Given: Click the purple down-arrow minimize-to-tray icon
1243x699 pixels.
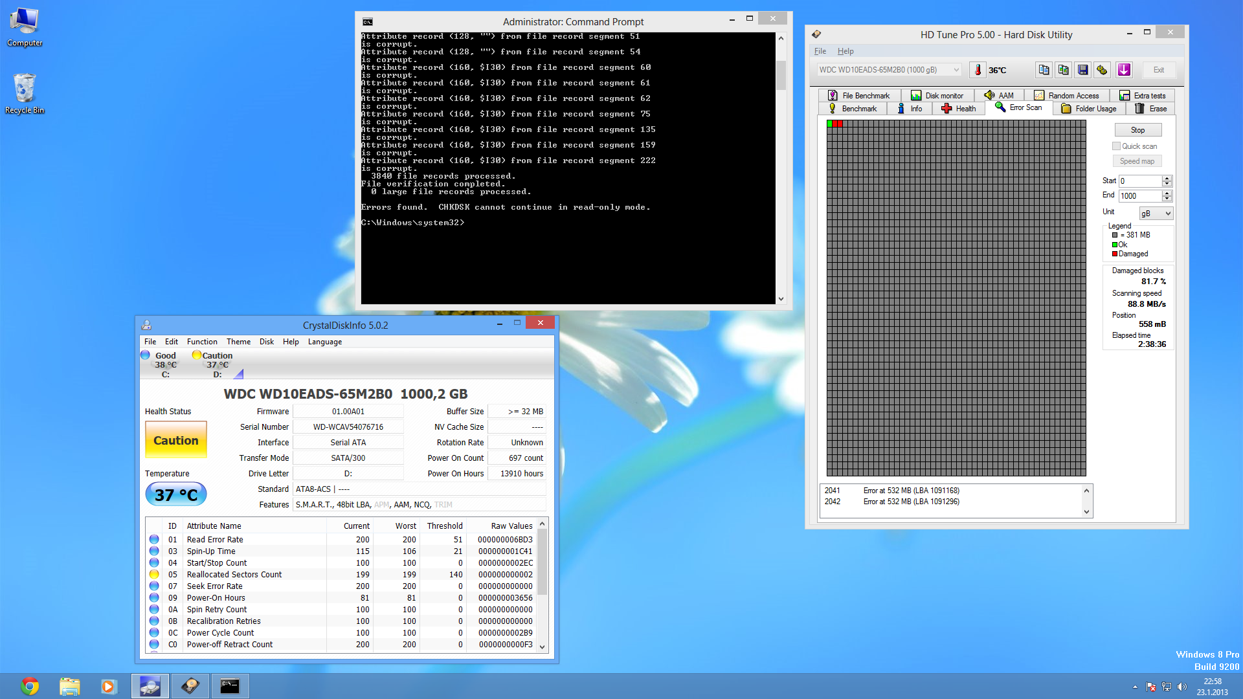Looking at the screenshot, I should [x=1124, y=70].
